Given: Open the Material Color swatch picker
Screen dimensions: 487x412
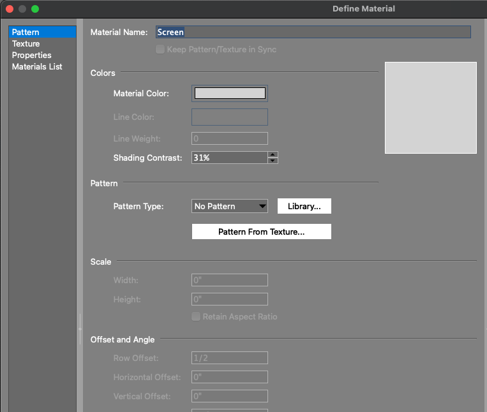Looking at the screenshot, I should (230, 93).
